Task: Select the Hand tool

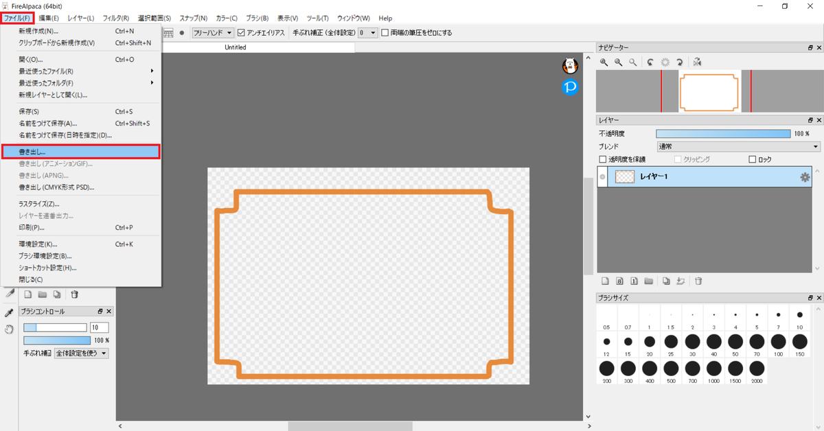Action: (x=10, y=329)
